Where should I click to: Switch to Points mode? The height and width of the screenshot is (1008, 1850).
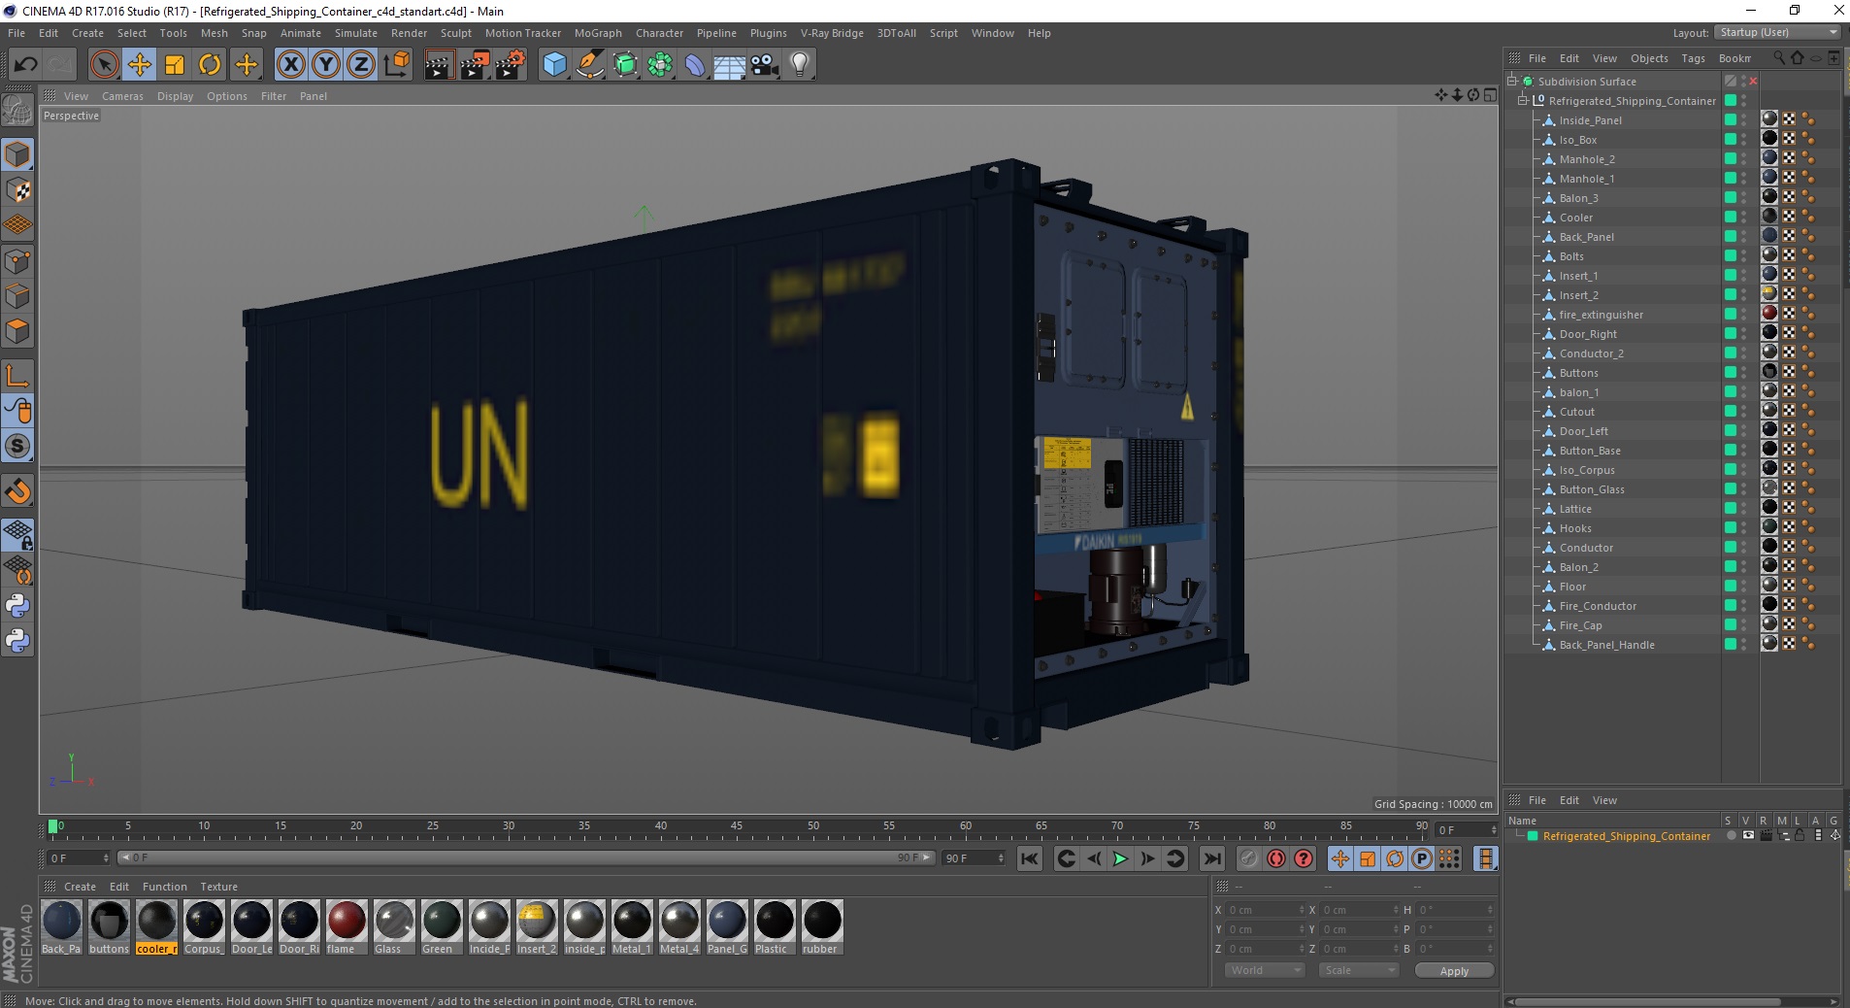point(17,261)
